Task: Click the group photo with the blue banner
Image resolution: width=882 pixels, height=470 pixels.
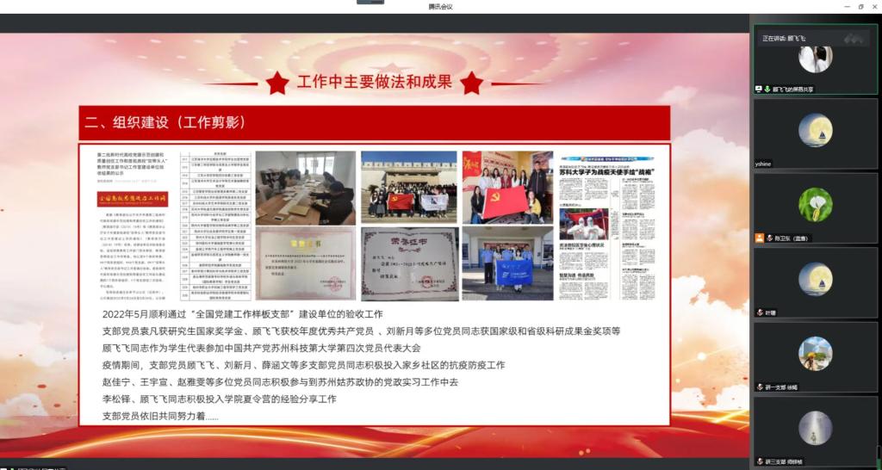Action: coord(507,263)
